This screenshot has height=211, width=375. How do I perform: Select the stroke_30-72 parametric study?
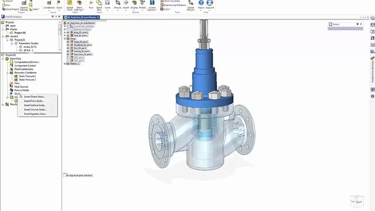[x=28, y=47]
